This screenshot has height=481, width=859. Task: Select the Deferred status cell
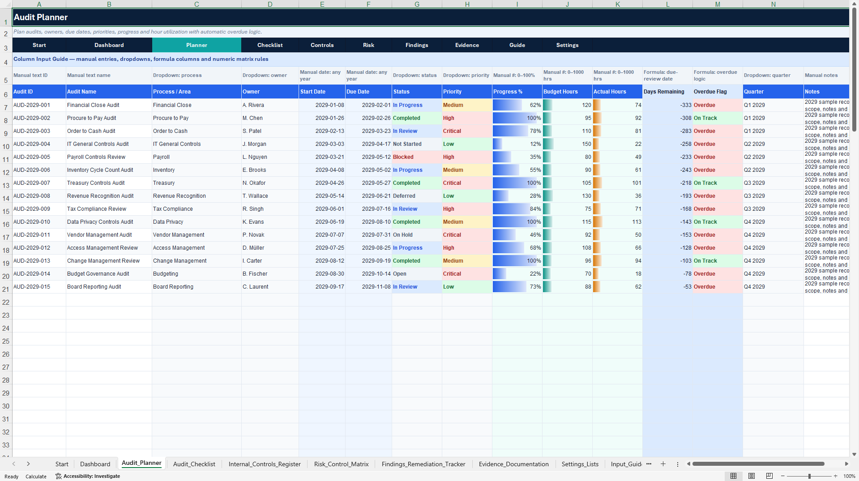pyautogui.click(x=417, y=196)
